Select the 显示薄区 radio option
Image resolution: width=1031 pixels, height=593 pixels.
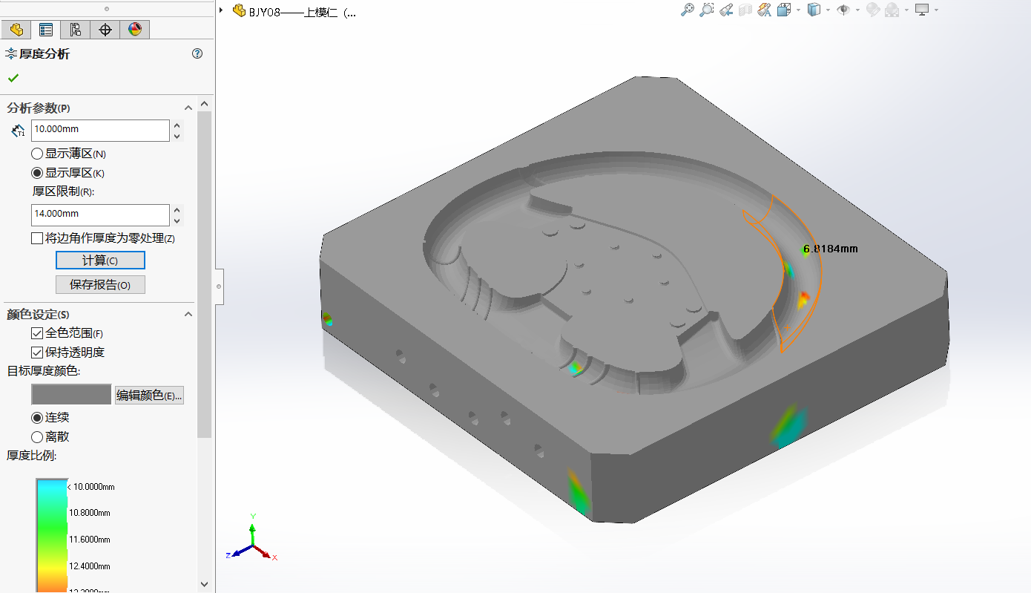(37, 154)
